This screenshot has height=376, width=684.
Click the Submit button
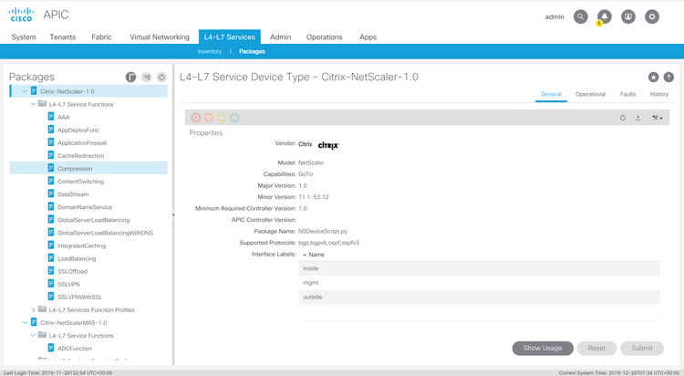[642, 348]
